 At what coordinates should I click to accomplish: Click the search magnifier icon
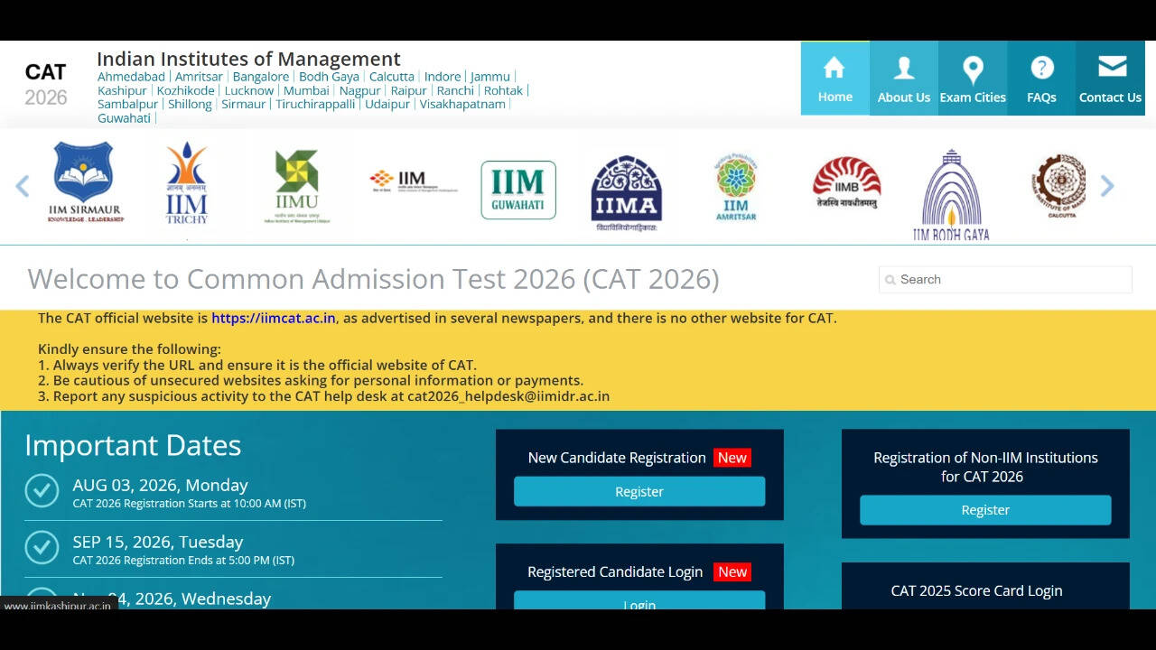pos(890,280)
